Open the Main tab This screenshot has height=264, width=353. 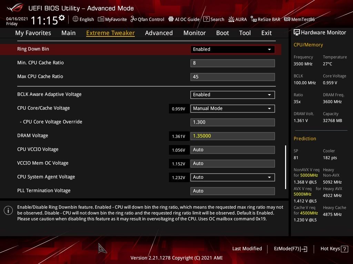[x=69, y=33]
